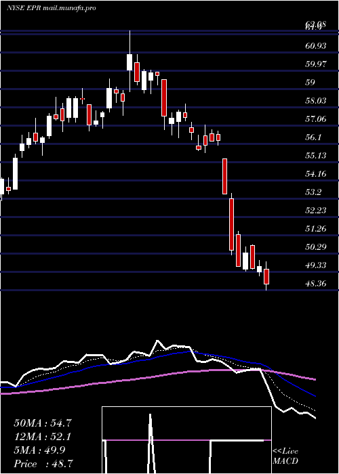The image size is (339, 474).
Task: Click the 50MA : 54.7 readout
Action: (43, 423)
